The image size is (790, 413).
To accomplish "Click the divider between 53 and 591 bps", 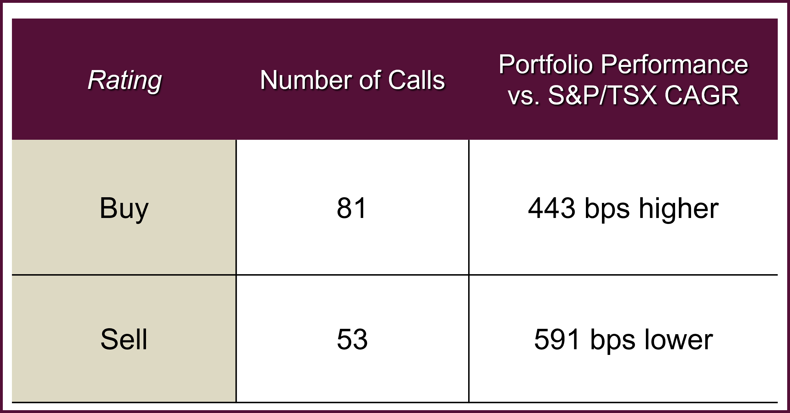I will coord(469,339).
